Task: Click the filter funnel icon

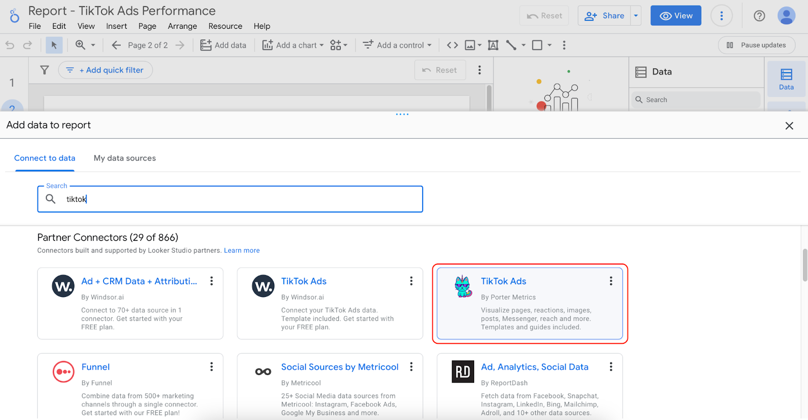Action: [44, 70]
